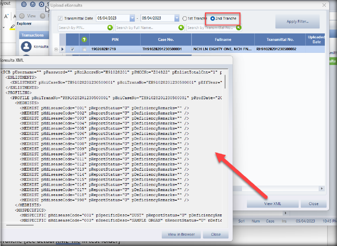
Task: Sort by the Transmittal No. column header
Action: pos(280,40)
